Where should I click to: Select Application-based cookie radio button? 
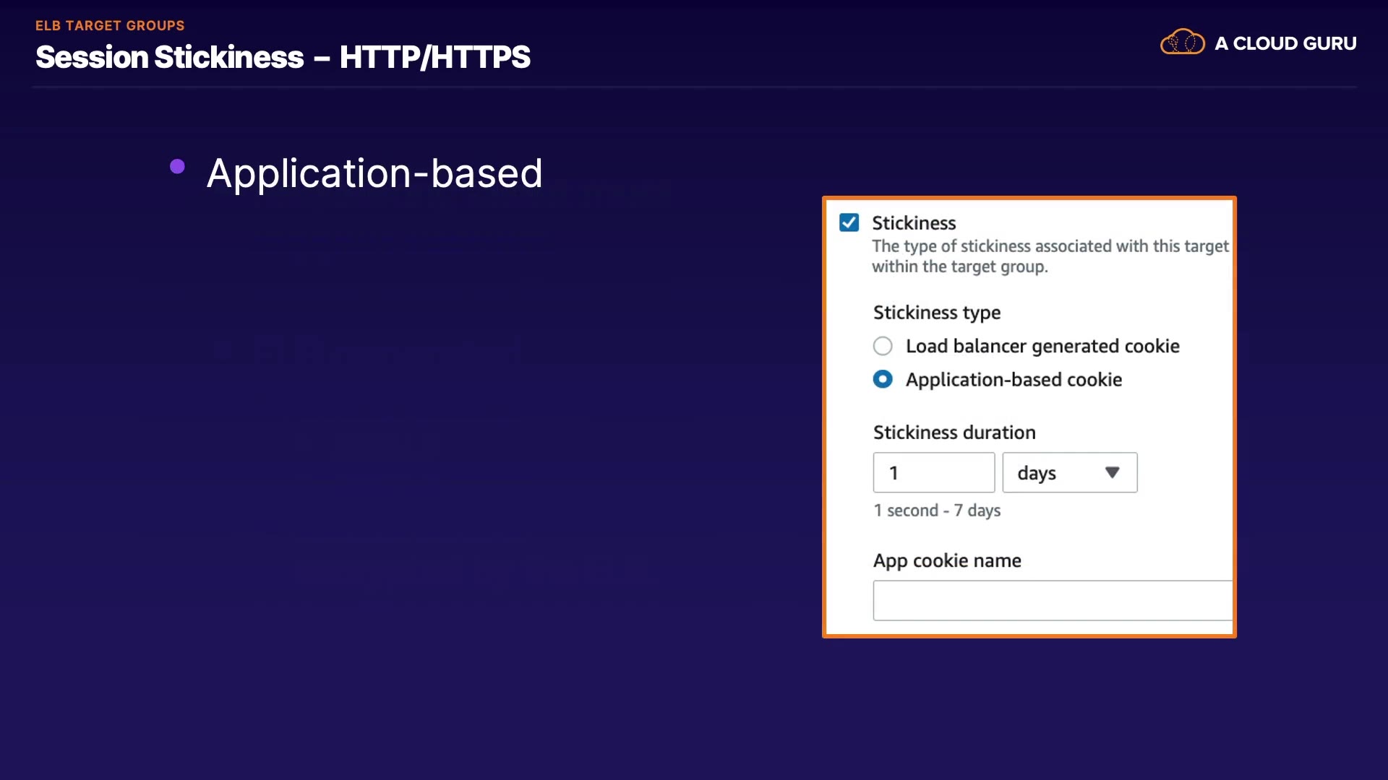click(x=883, y=379)
